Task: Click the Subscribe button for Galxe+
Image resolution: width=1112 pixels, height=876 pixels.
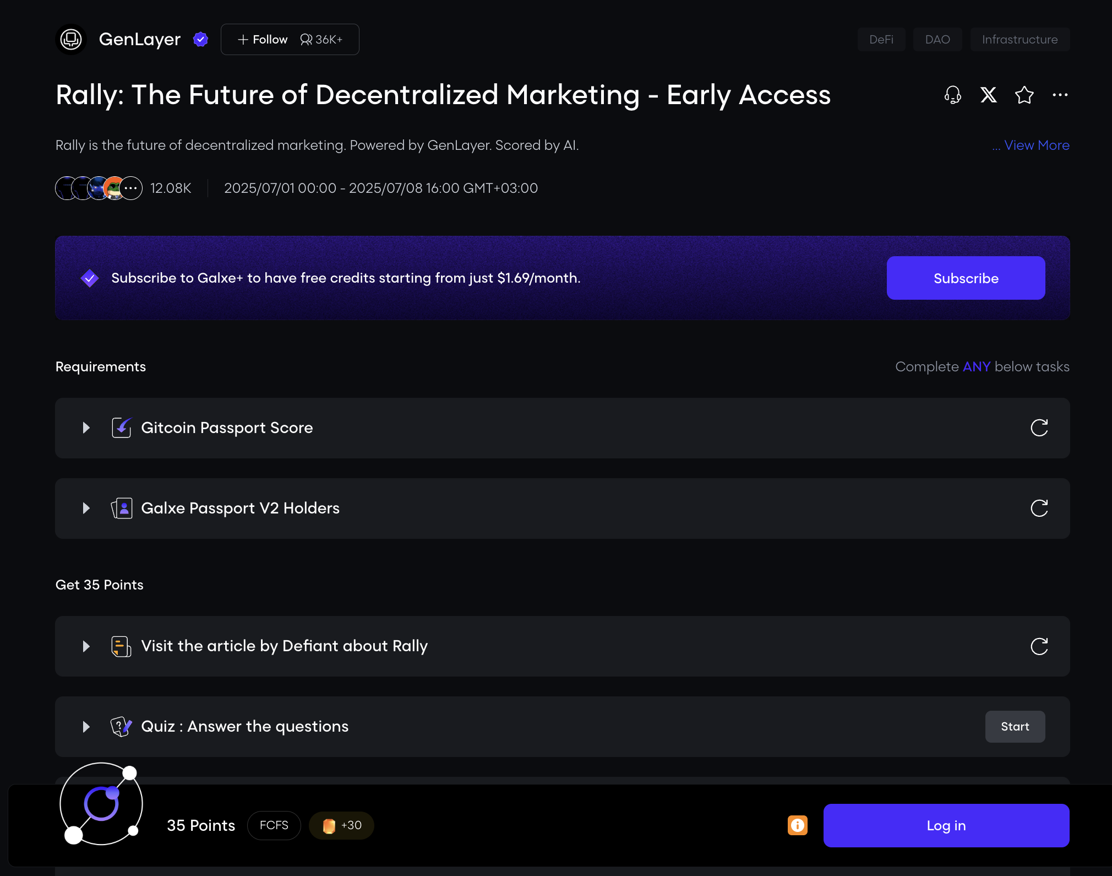Action: click(x=966, y=278)
